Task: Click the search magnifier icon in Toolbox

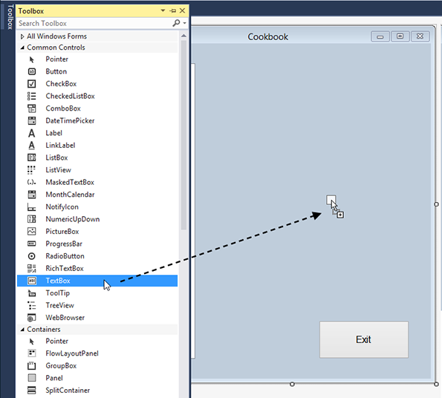Action: coord(176,23)
